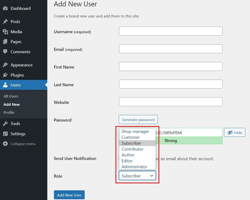This screenshot has width=250, height=200.
Task: Open the Role dropdown chevron
Action: [151, 176]
